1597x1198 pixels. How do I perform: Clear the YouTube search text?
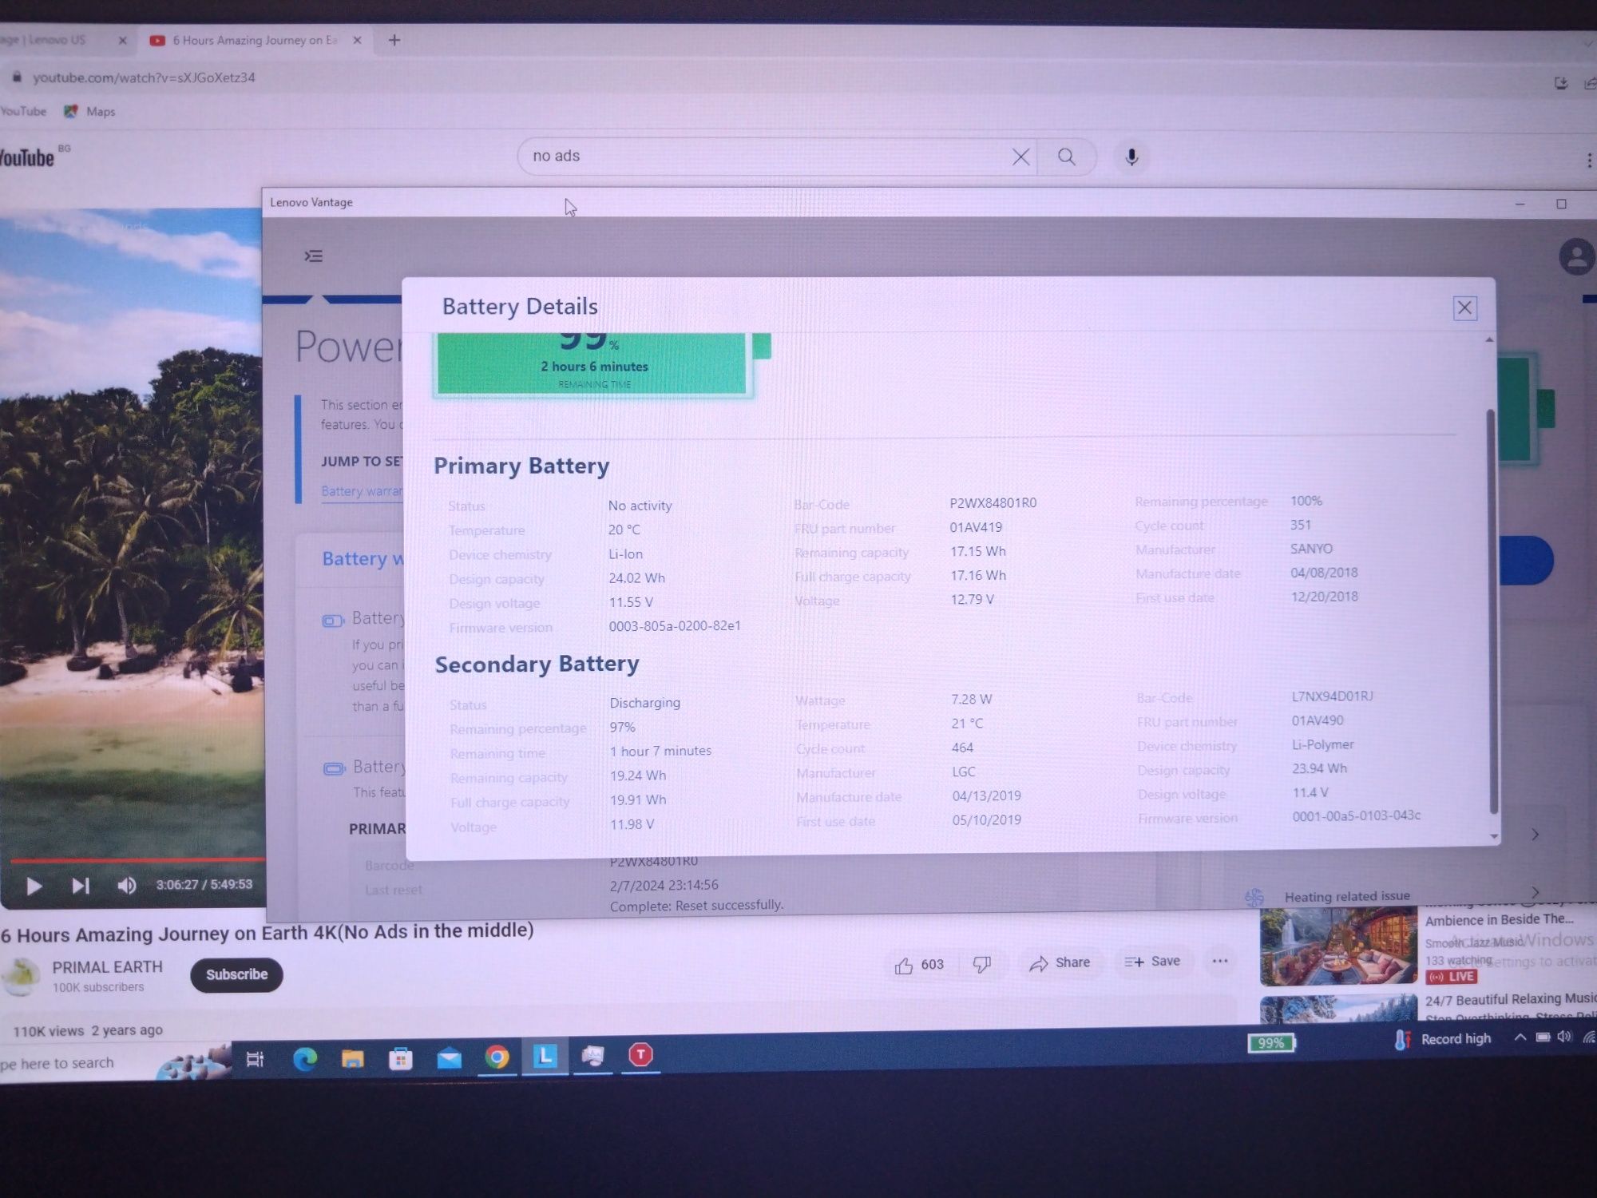coord(1020,157)
